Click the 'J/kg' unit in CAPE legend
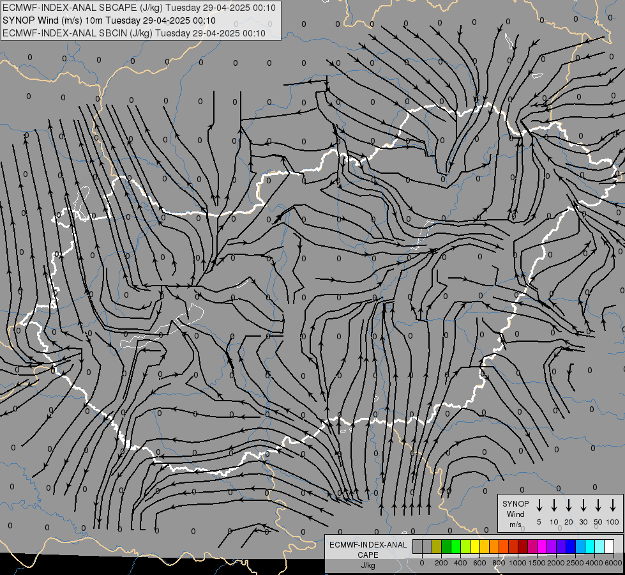625x575 pixels. pos(368,565)
